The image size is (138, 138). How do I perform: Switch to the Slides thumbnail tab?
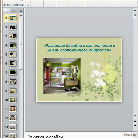[x=6, y=11]
